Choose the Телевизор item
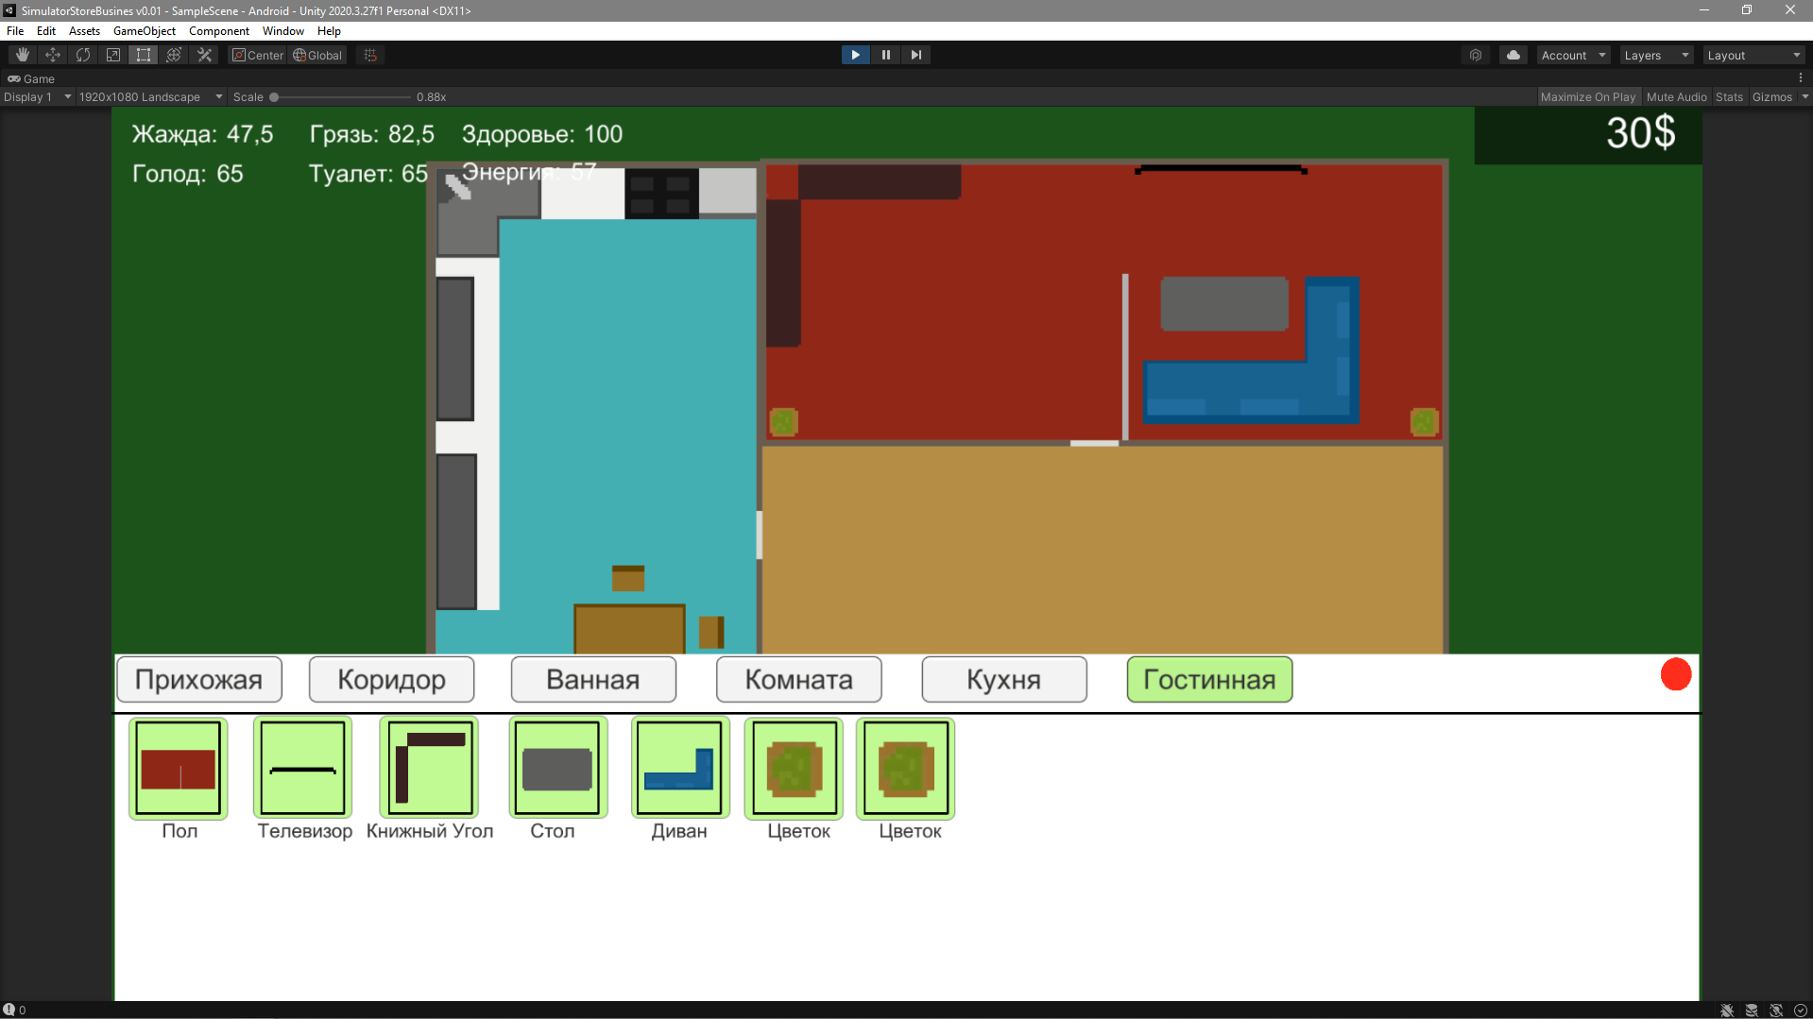The height and width of the screenshot is (1019, 1813). [x=302, y=767]
